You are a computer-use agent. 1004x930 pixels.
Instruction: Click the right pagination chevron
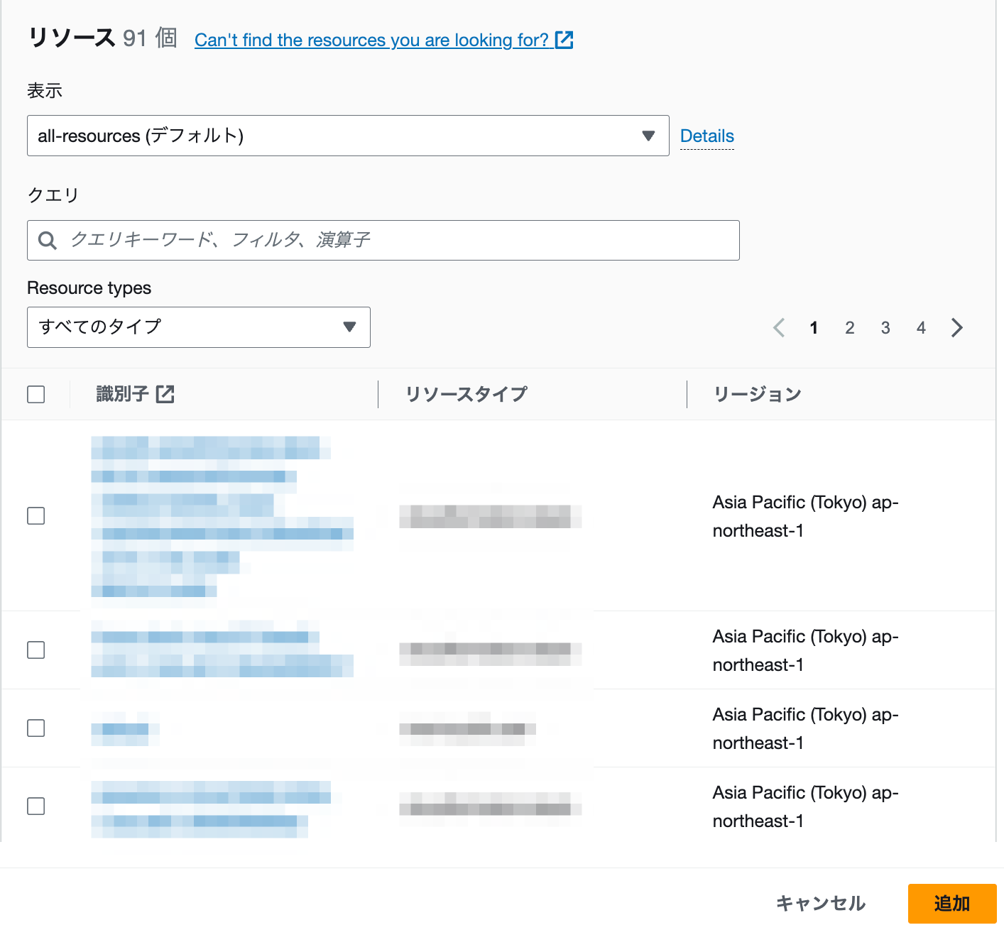[956, 327]
